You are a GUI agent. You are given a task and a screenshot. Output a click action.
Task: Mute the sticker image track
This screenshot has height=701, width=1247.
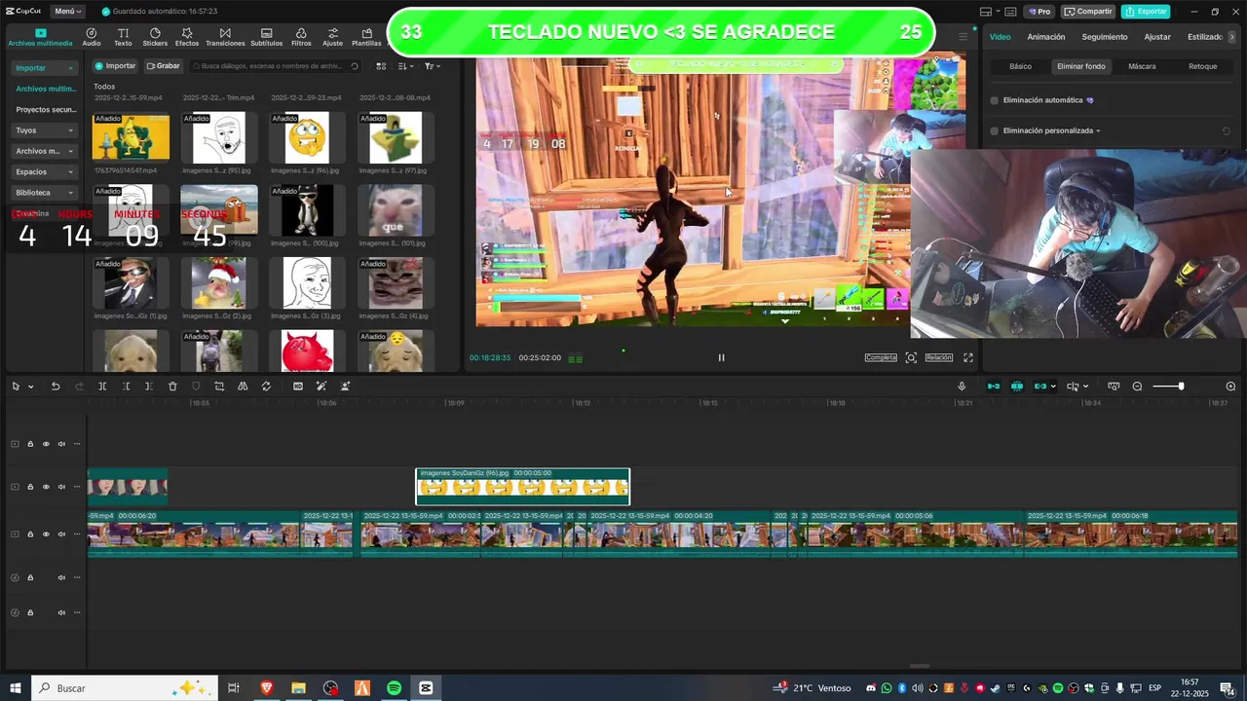point(61,487)
